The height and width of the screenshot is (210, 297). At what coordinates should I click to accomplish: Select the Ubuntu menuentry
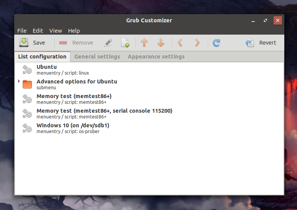click(47, 69)
